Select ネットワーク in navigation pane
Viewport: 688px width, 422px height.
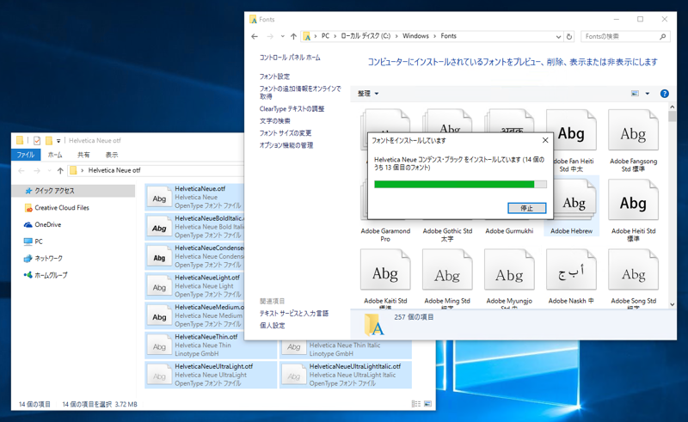43,259
